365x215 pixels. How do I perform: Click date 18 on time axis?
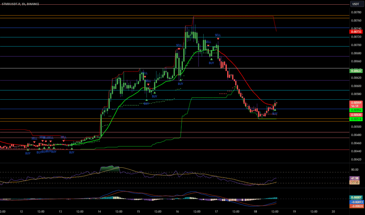[x=255, y=211]
